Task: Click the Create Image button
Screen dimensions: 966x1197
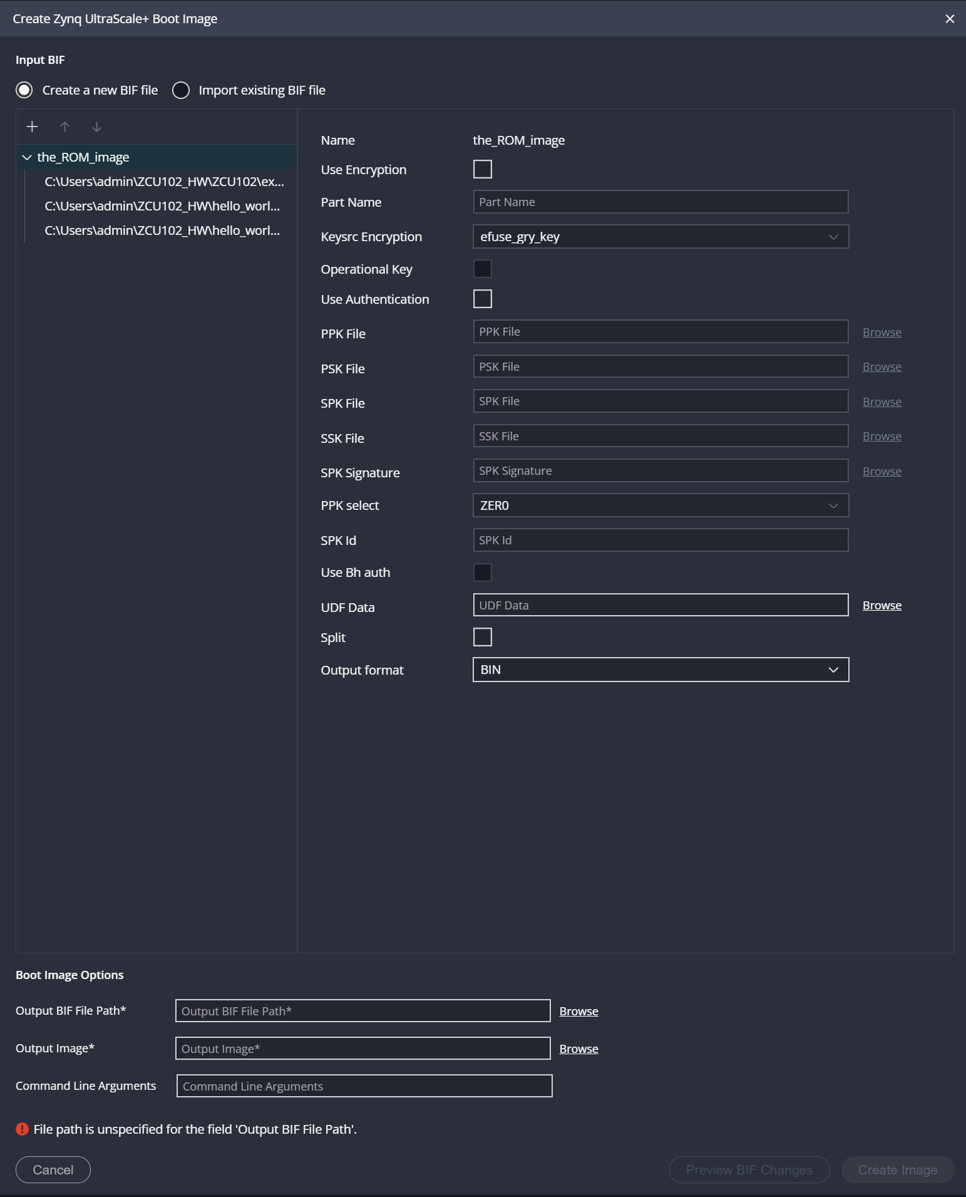Action: [898, 1170]
